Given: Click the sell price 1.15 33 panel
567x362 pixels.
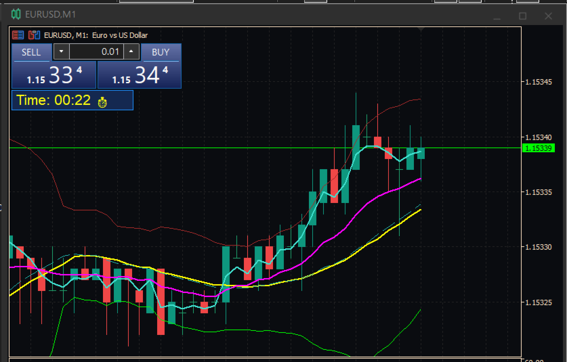Looking at the screenshot, I should 54,75.
